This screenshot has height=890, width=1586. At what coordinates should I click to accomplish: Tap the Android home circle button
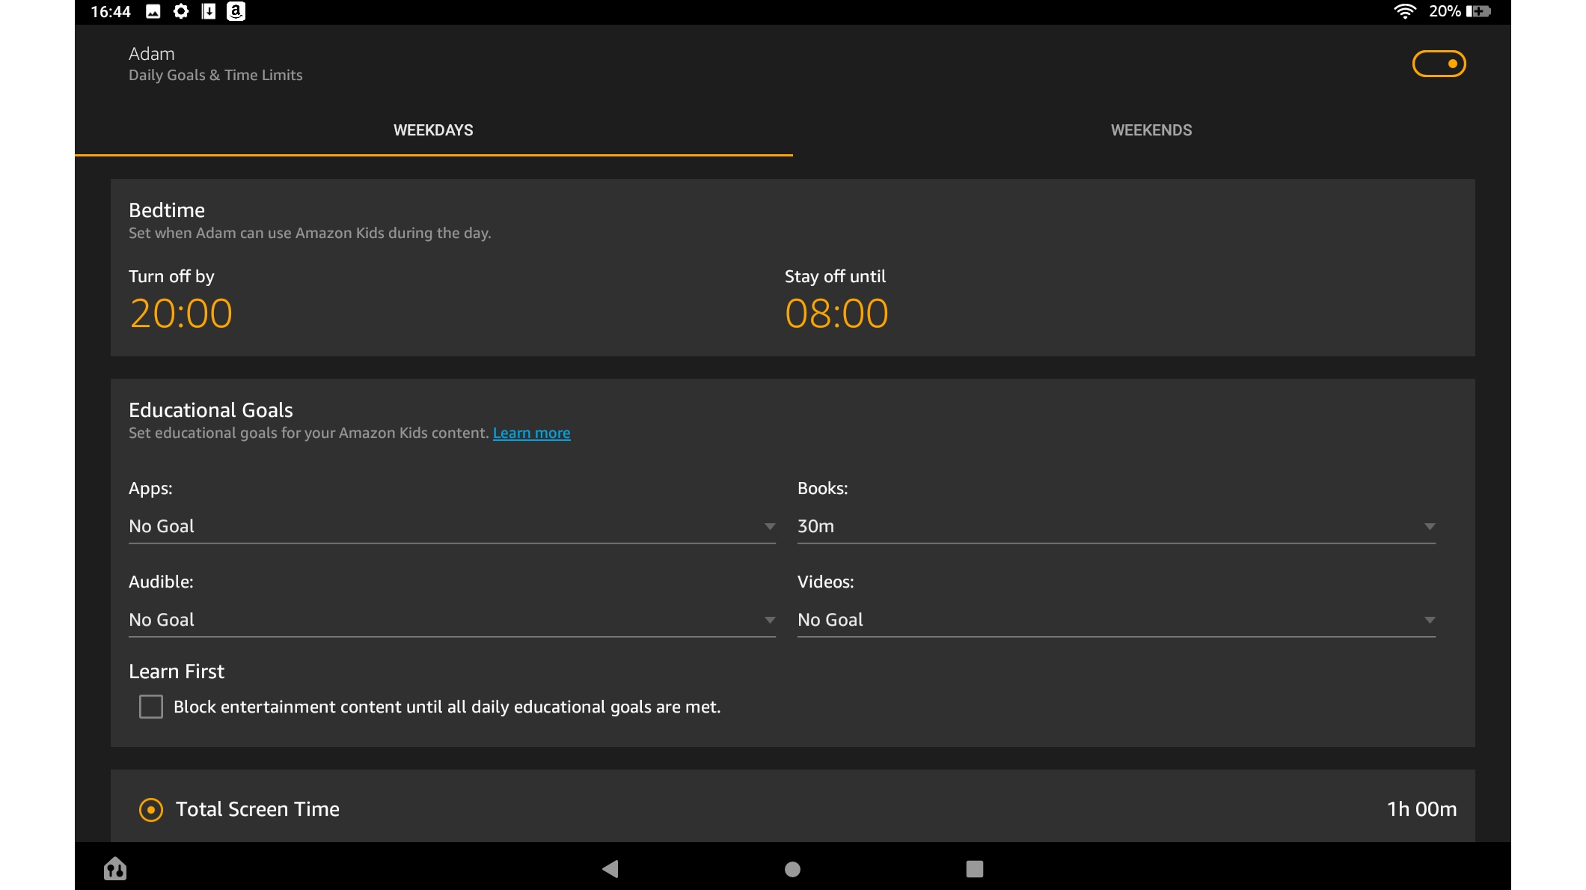tap(792, 868)
